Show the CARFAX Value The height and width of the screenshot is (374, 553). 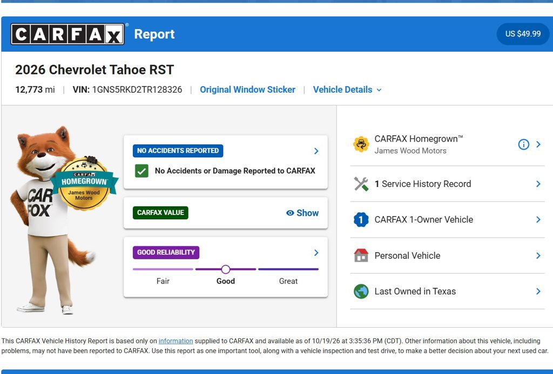pos(302,213)
